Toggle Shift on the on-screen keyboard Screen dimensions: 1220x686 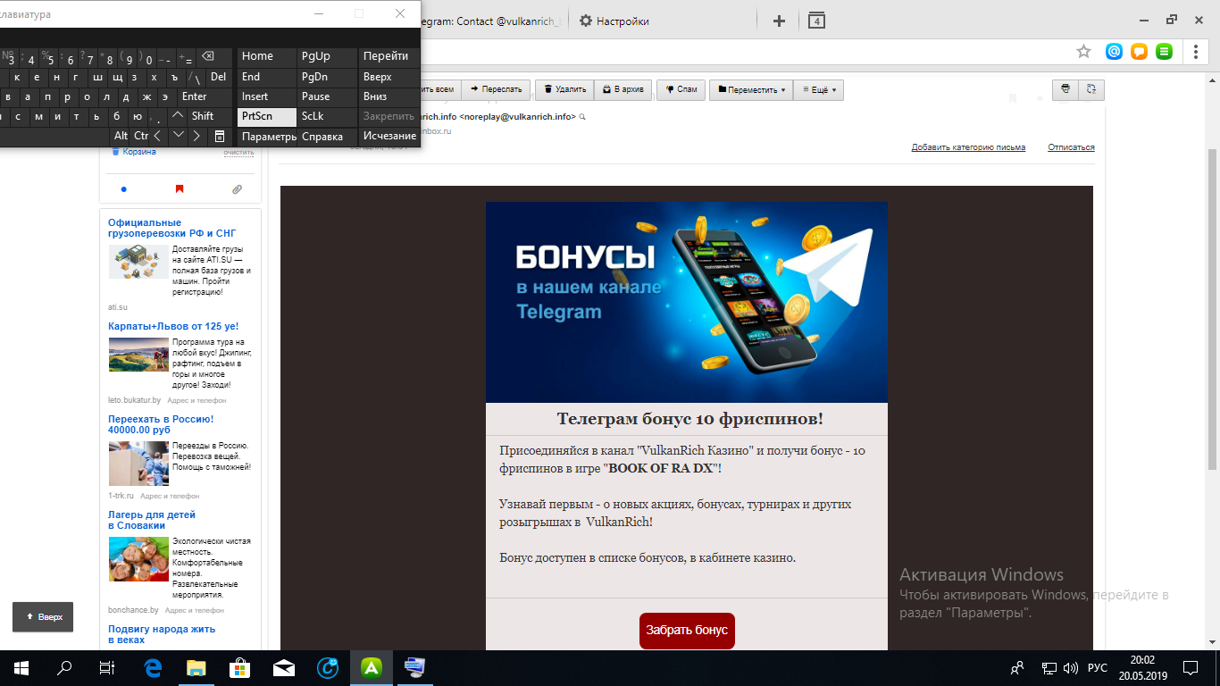point(212,116)
